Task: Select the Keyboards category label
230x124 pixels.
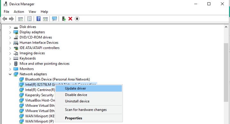Action: point(27,59)
